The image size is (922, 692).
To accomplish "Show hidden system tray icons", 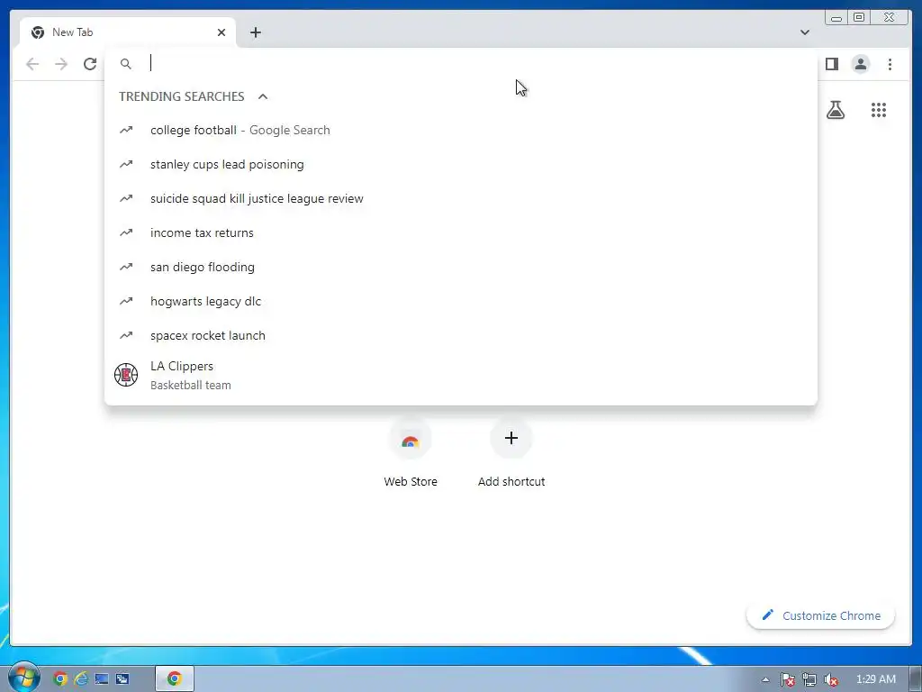I will click(x=765, y=679).
